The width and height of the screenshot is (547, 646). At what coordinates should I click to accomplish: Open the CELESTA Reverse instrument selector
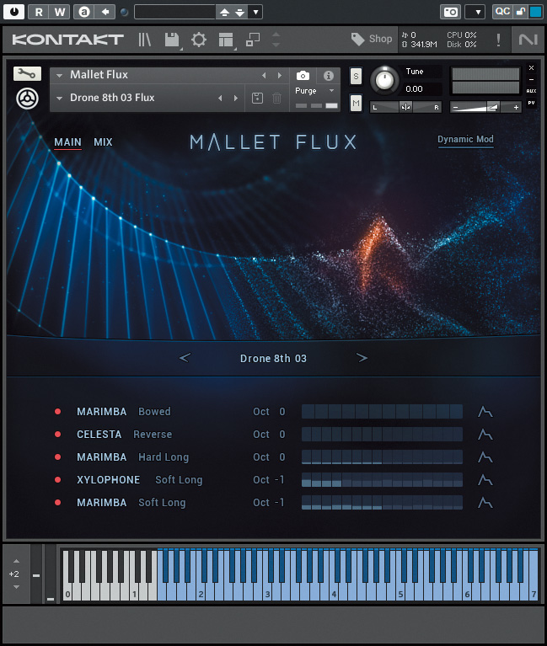(125, 435)
